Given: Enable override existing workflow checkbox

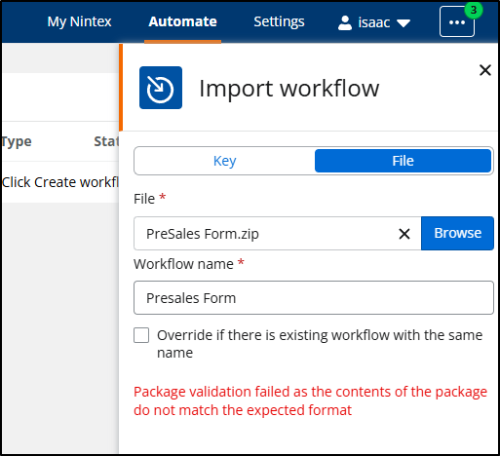Looking at the screenshot, I should [141, 335].
